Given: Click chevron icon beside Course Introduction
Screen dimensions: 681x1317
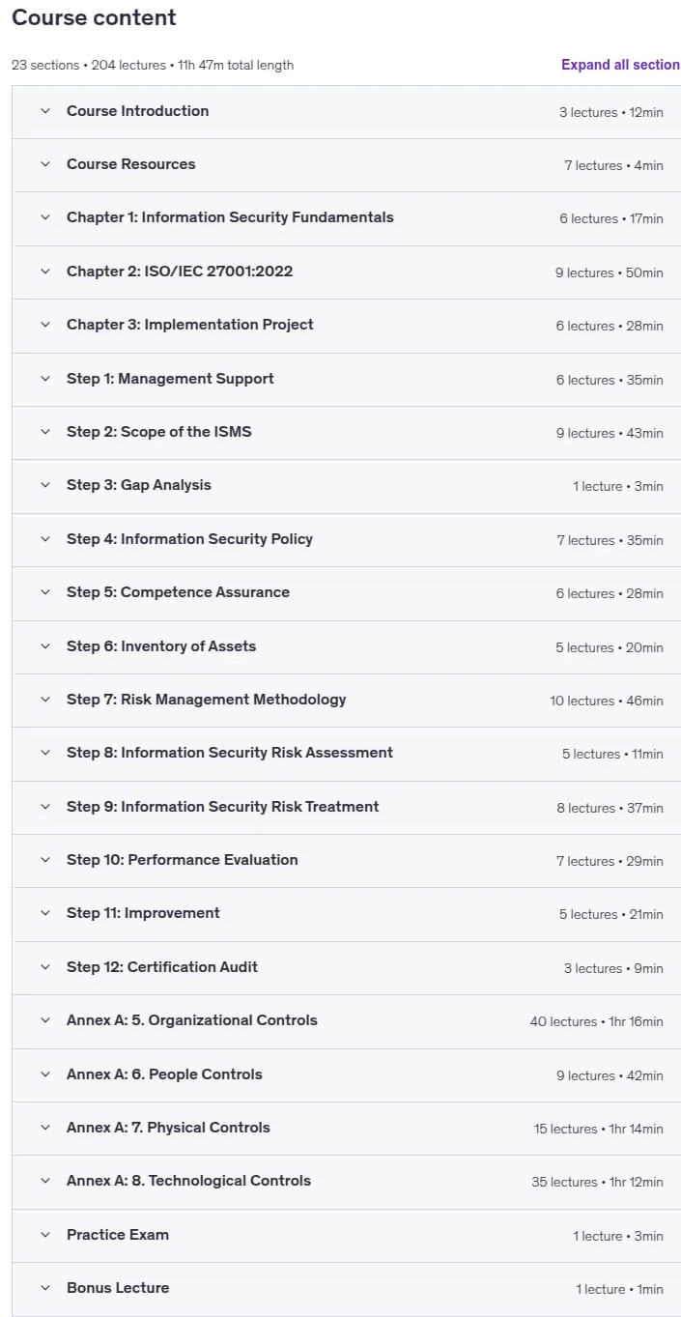Looking at the screenshot, I should pyautogui.click(x=45, y=111).
